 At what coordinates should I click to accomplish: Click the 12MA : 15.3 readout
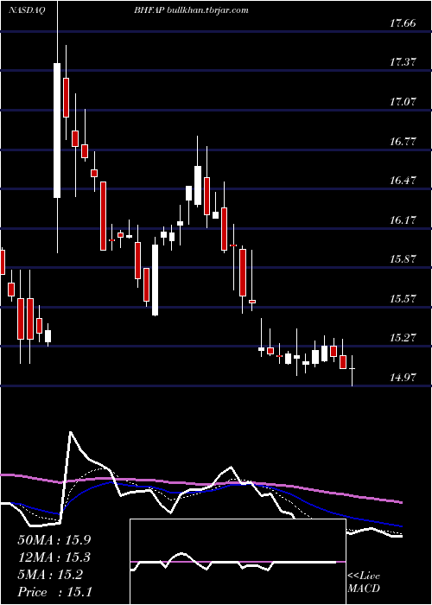tap(54, 557)
